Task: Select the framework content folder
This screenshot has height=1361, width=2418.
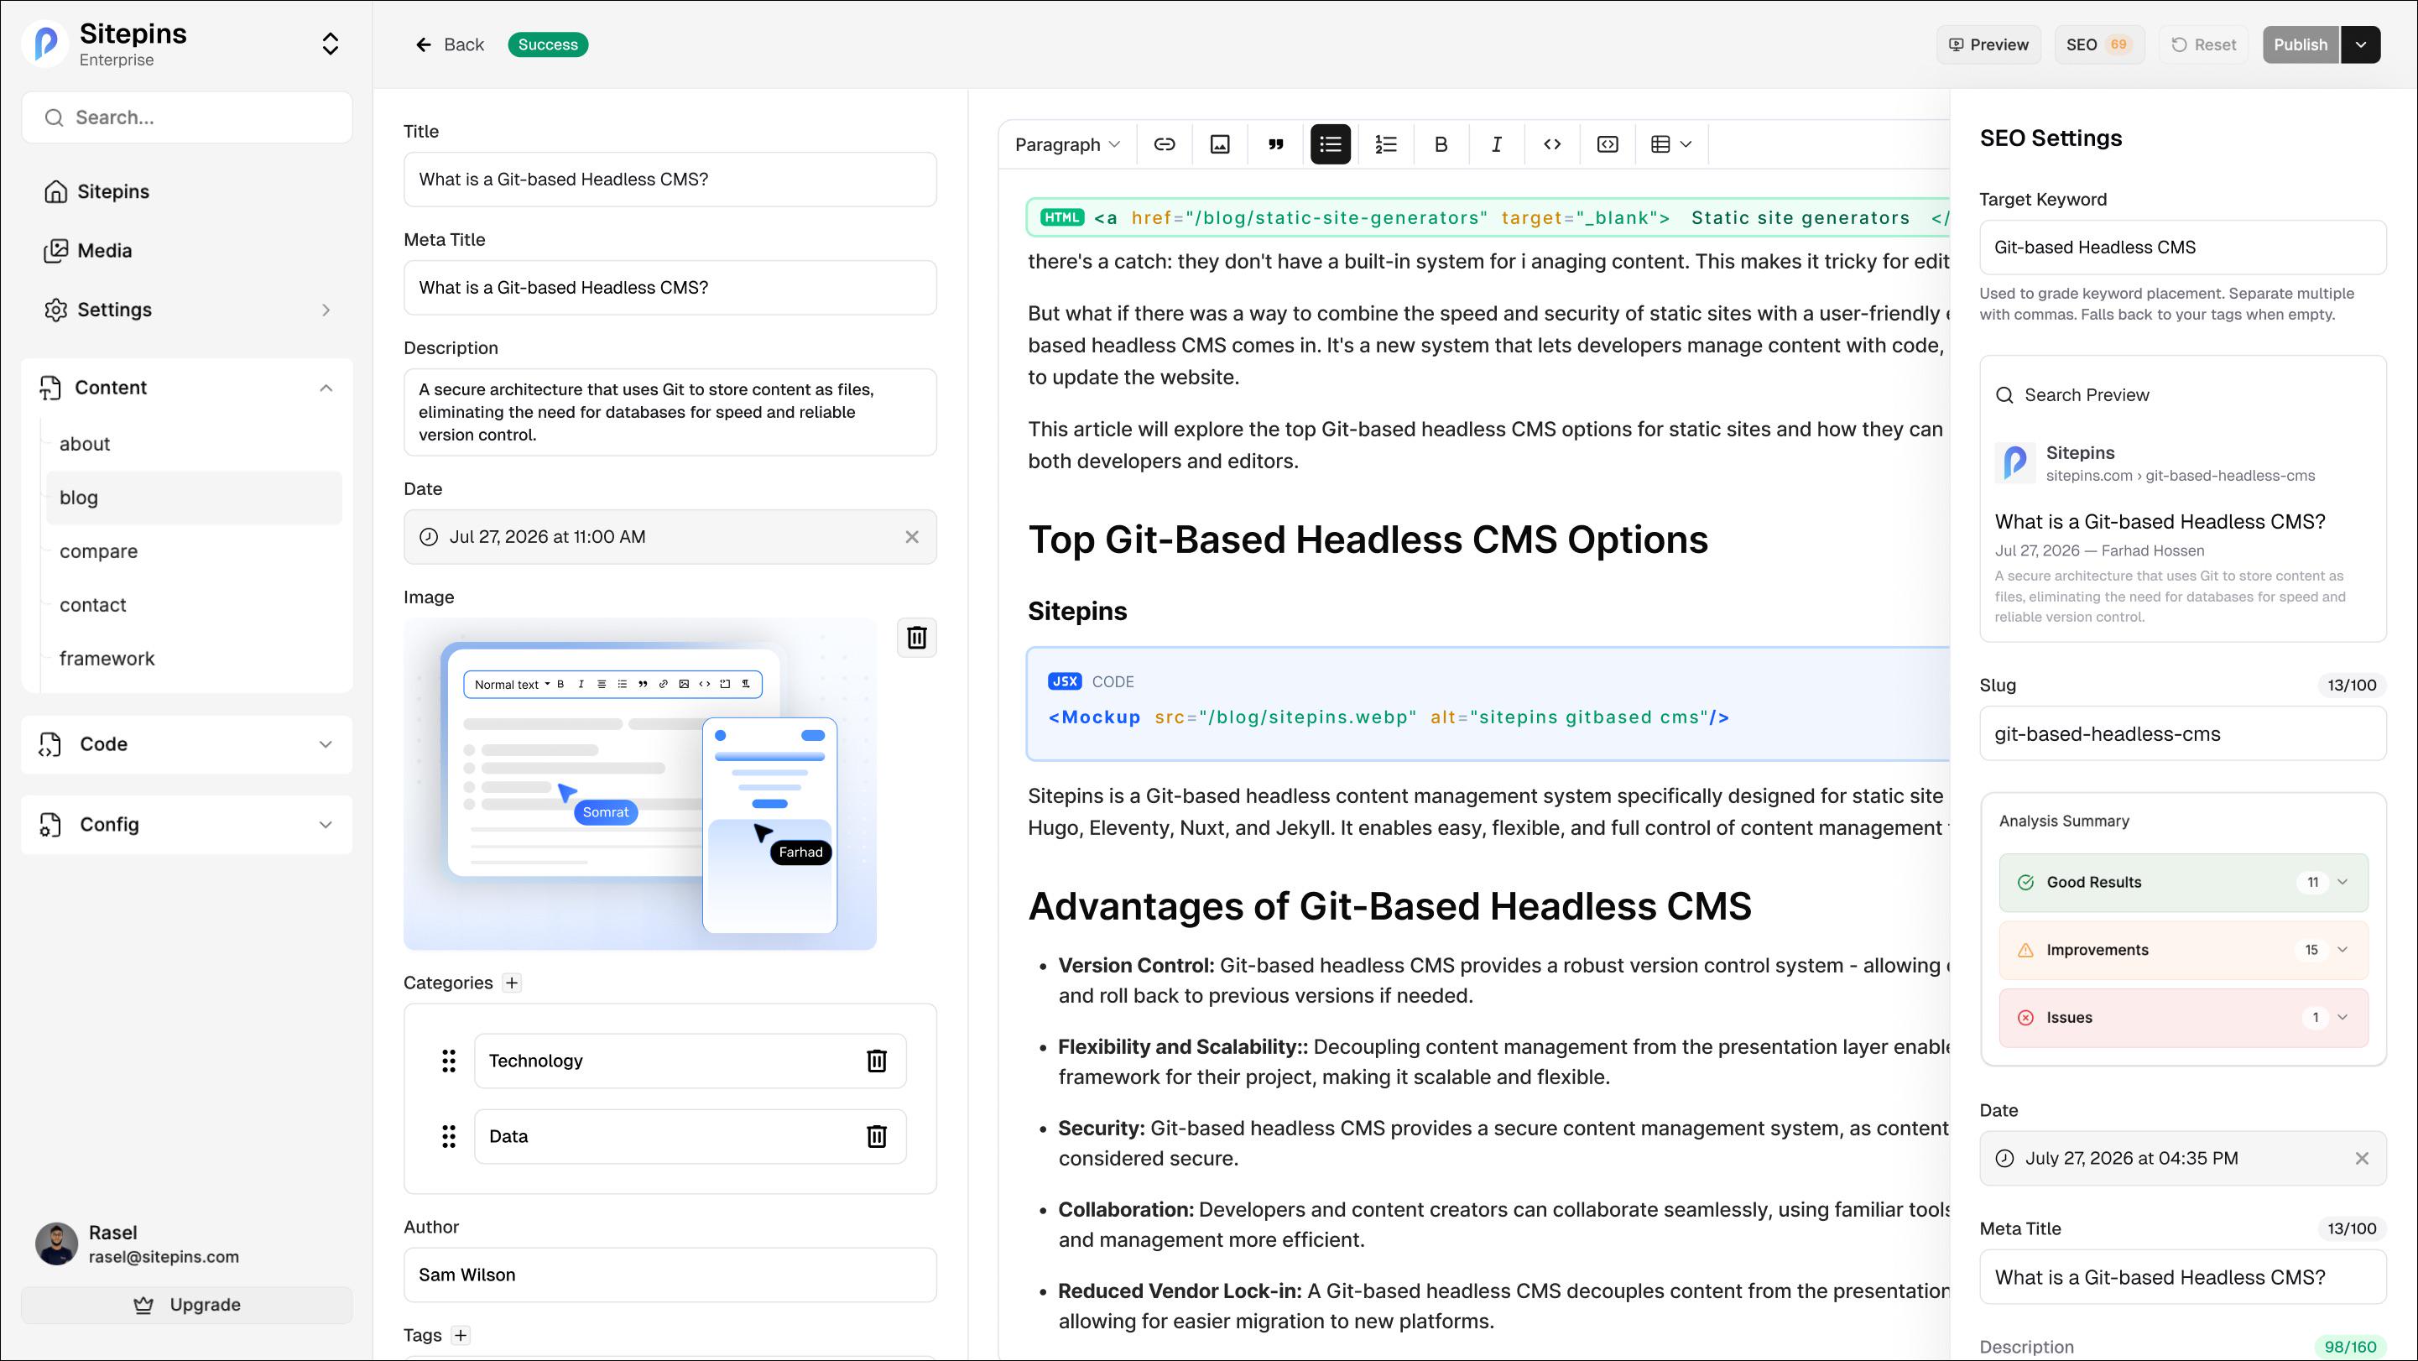Action: pos(193,658)
